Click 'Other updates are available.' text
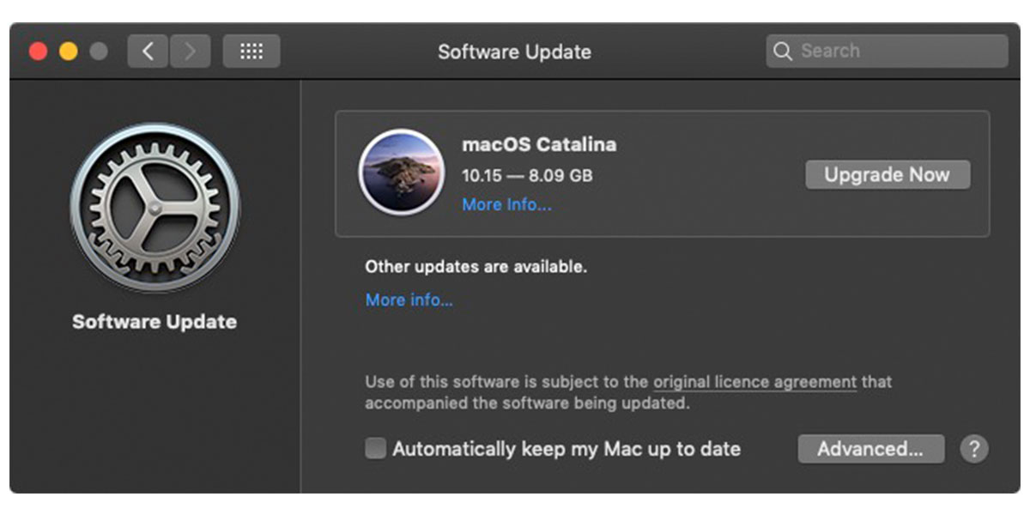1030x515 pixels. coord(476,267)
